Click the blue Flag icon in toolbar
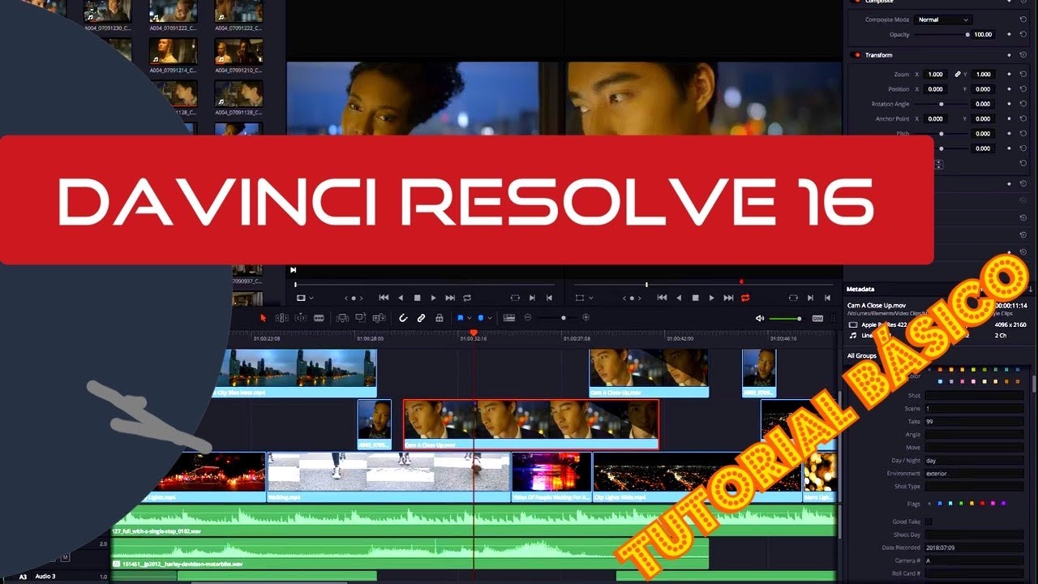 point(461,318)
